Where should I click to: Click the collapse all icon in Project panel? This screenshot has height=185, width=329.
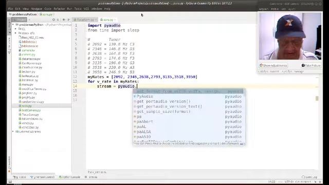(x=58, y=20)
